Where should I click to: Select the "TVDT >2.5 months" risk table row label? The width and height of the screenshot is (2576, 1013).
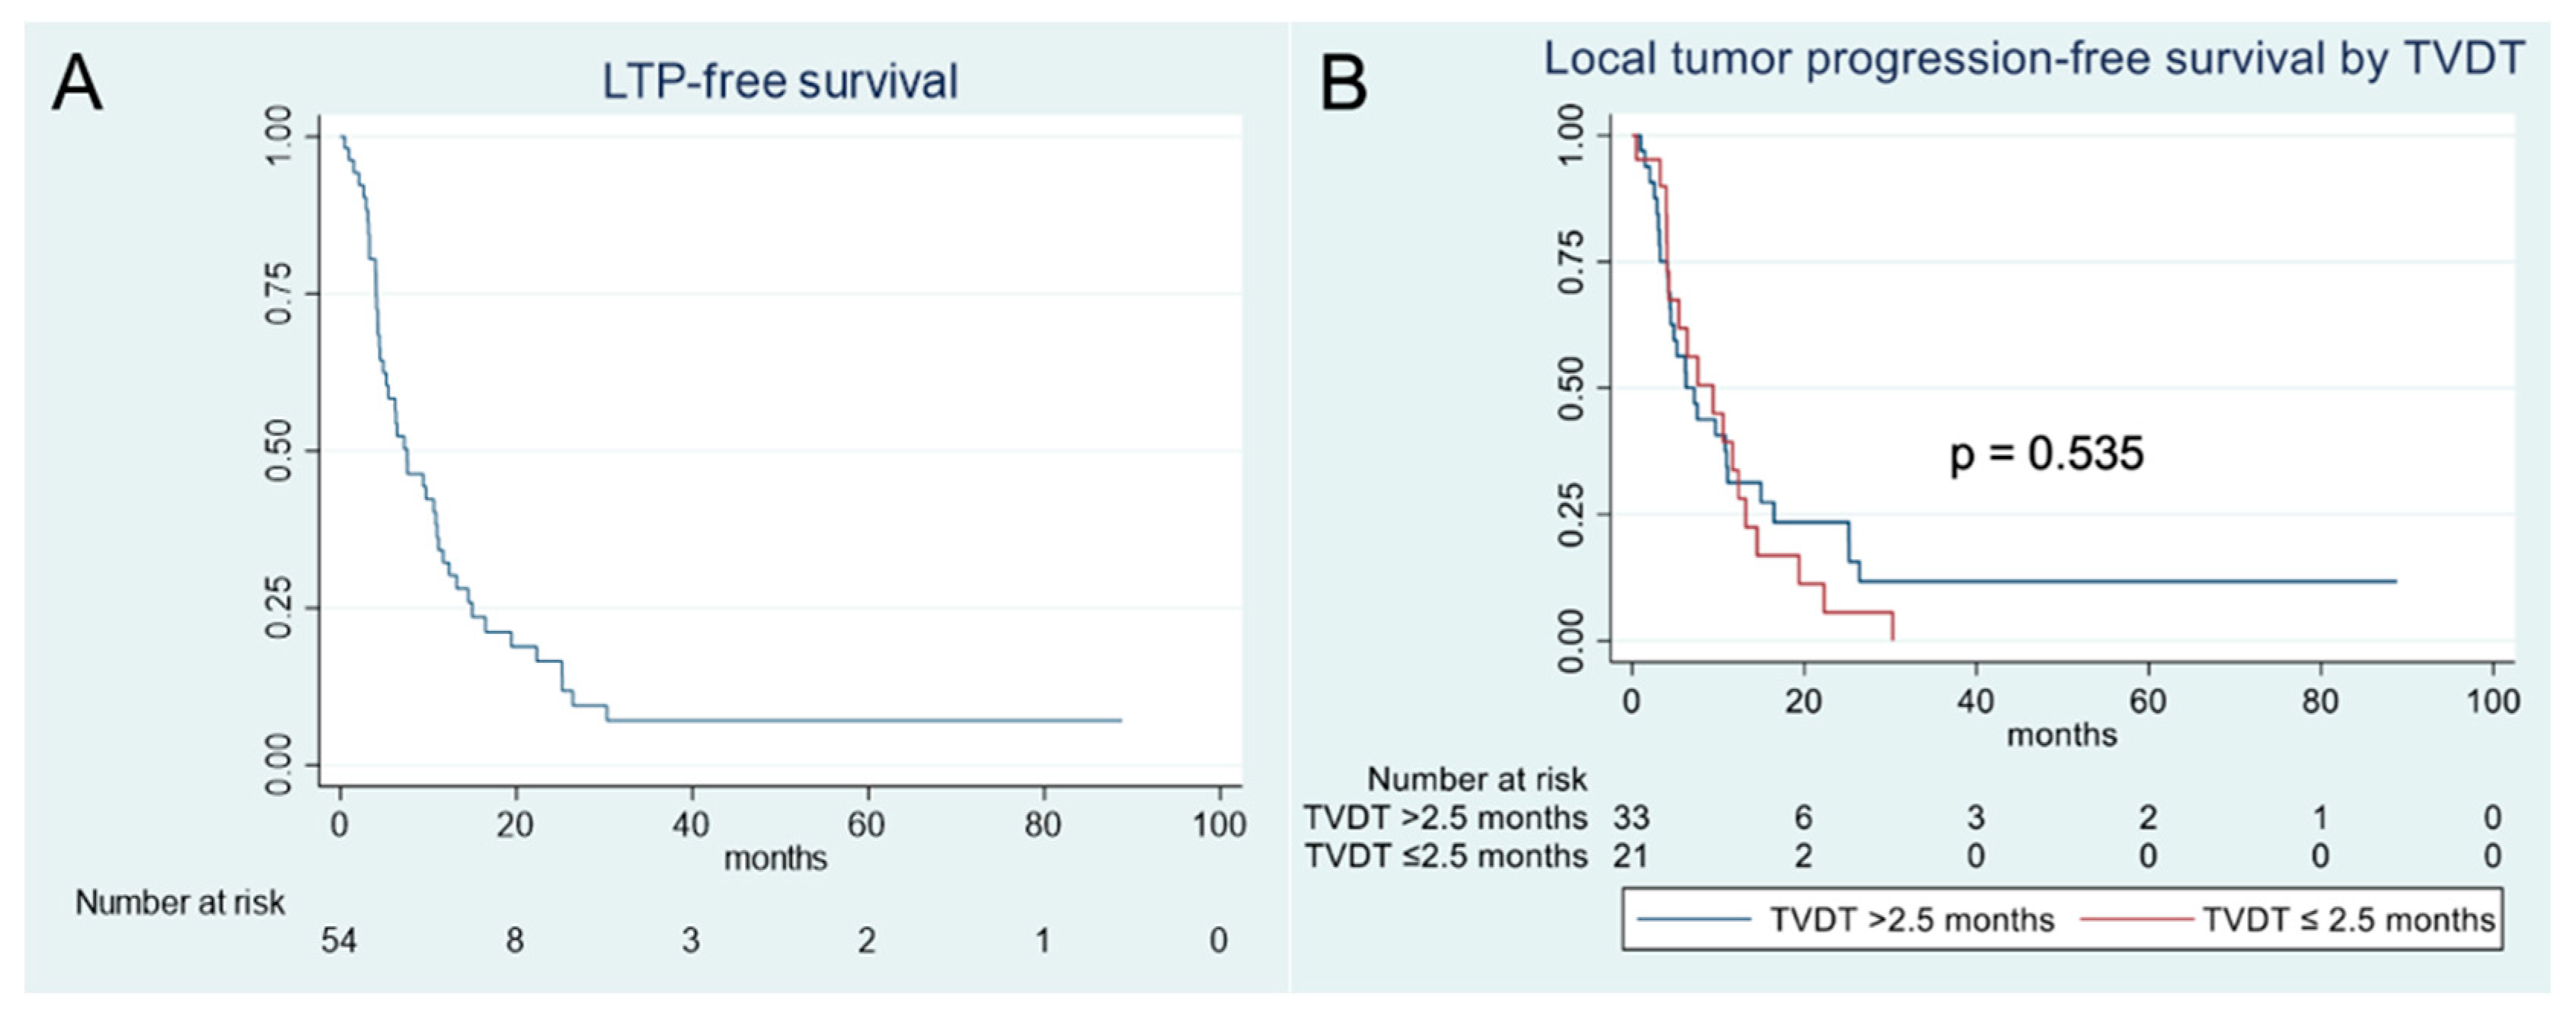tap(1445, 818)
